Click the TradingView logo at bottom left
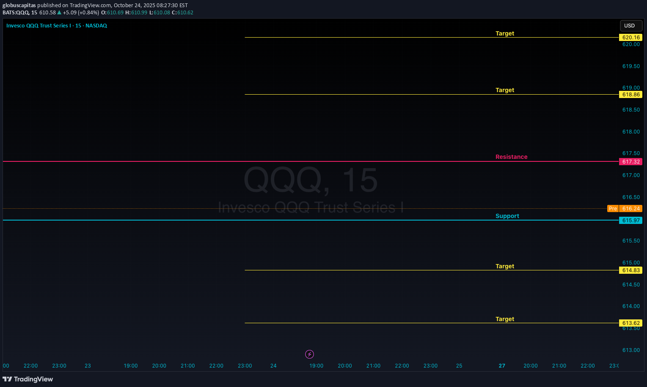The width and height of the screenshot is (647, 387). point(28,379)
